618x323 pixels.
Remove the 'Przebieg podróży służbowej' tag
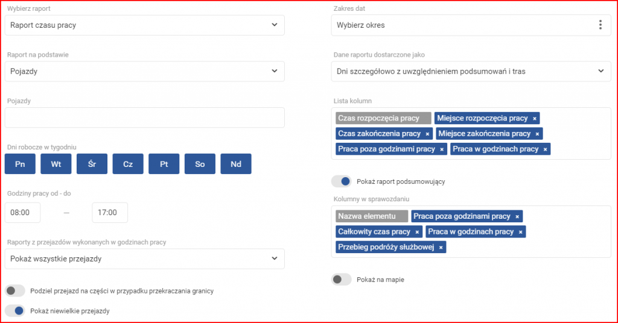pos(441,248)
